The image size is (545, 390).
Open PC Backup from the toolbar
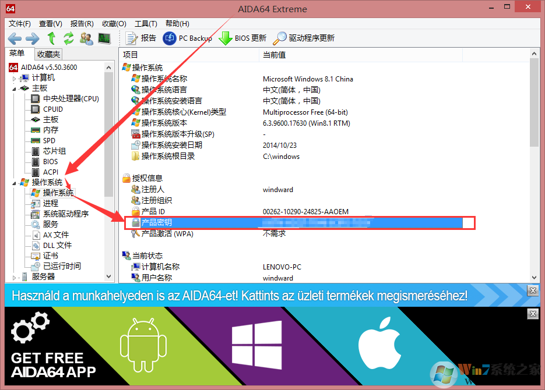[x=185, y=38]
